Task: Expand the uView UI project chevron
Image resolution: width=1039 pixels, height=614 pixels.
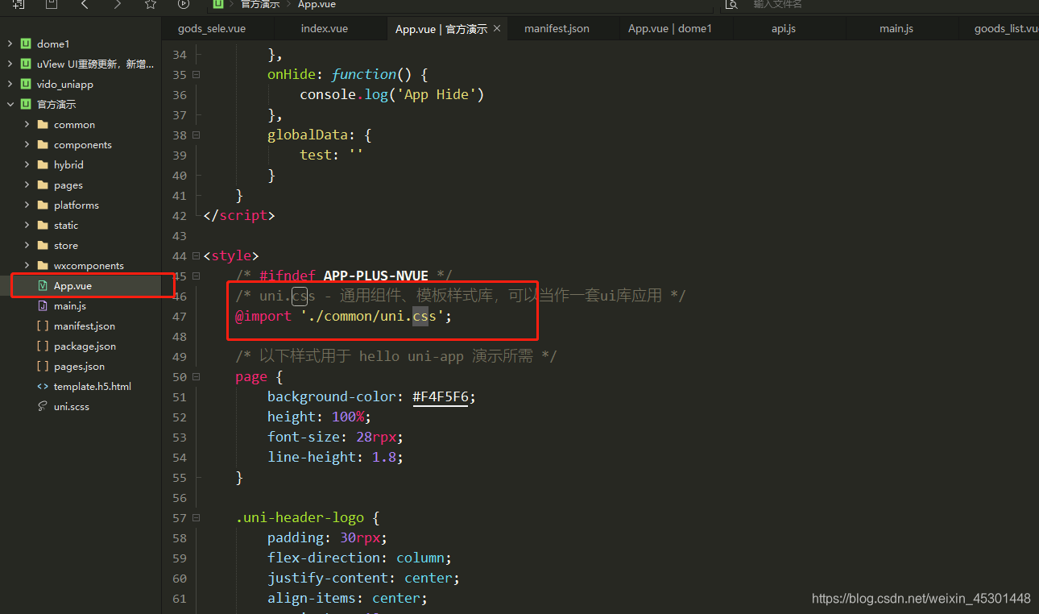Action: [10, 64]
